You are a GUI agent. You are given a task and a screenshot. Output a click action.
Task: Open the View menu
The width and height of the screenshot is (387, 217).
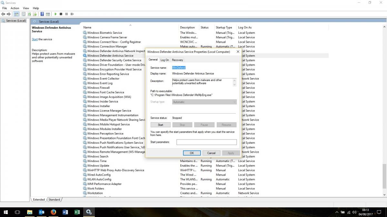[x=26, y=8]
